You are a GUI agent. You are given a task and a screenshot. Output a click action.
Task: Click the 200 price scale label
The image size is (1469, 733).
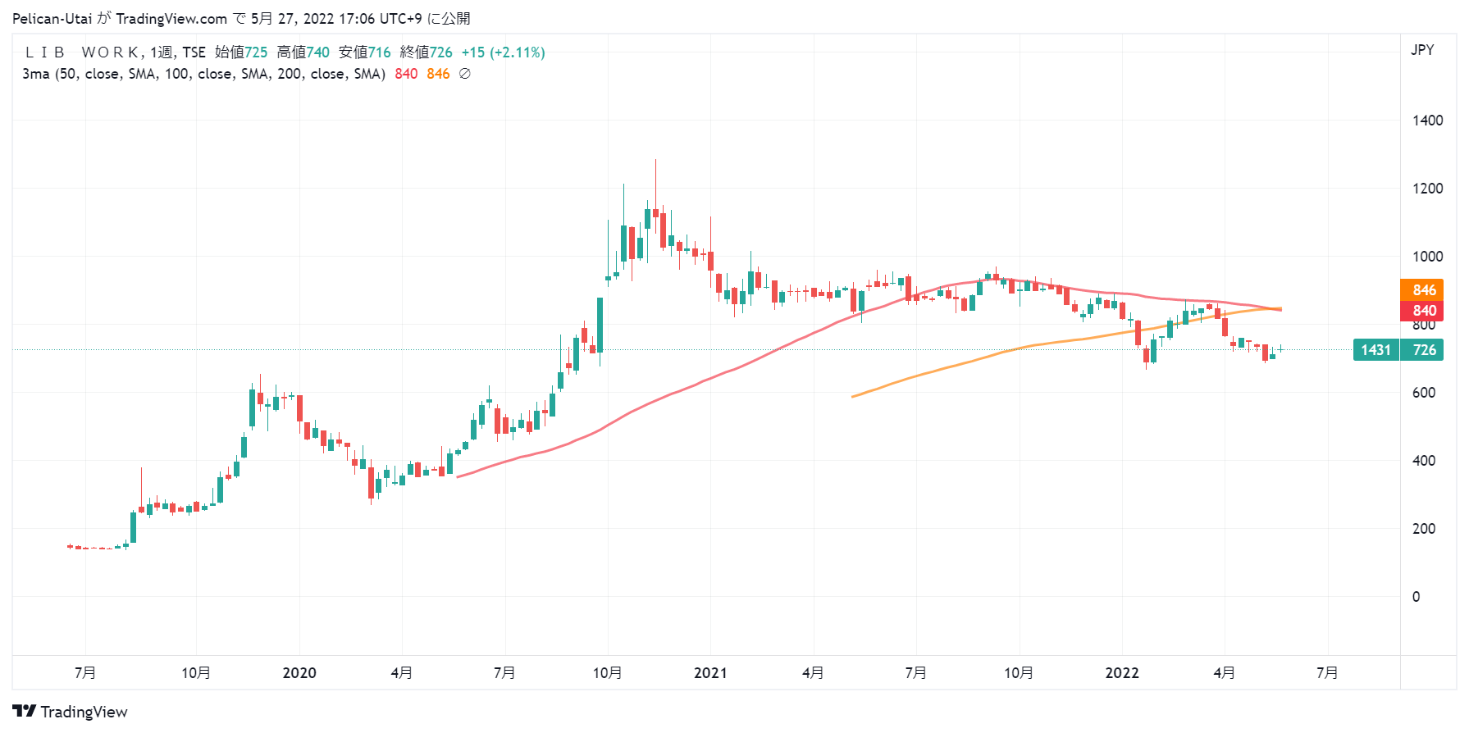1424,529
